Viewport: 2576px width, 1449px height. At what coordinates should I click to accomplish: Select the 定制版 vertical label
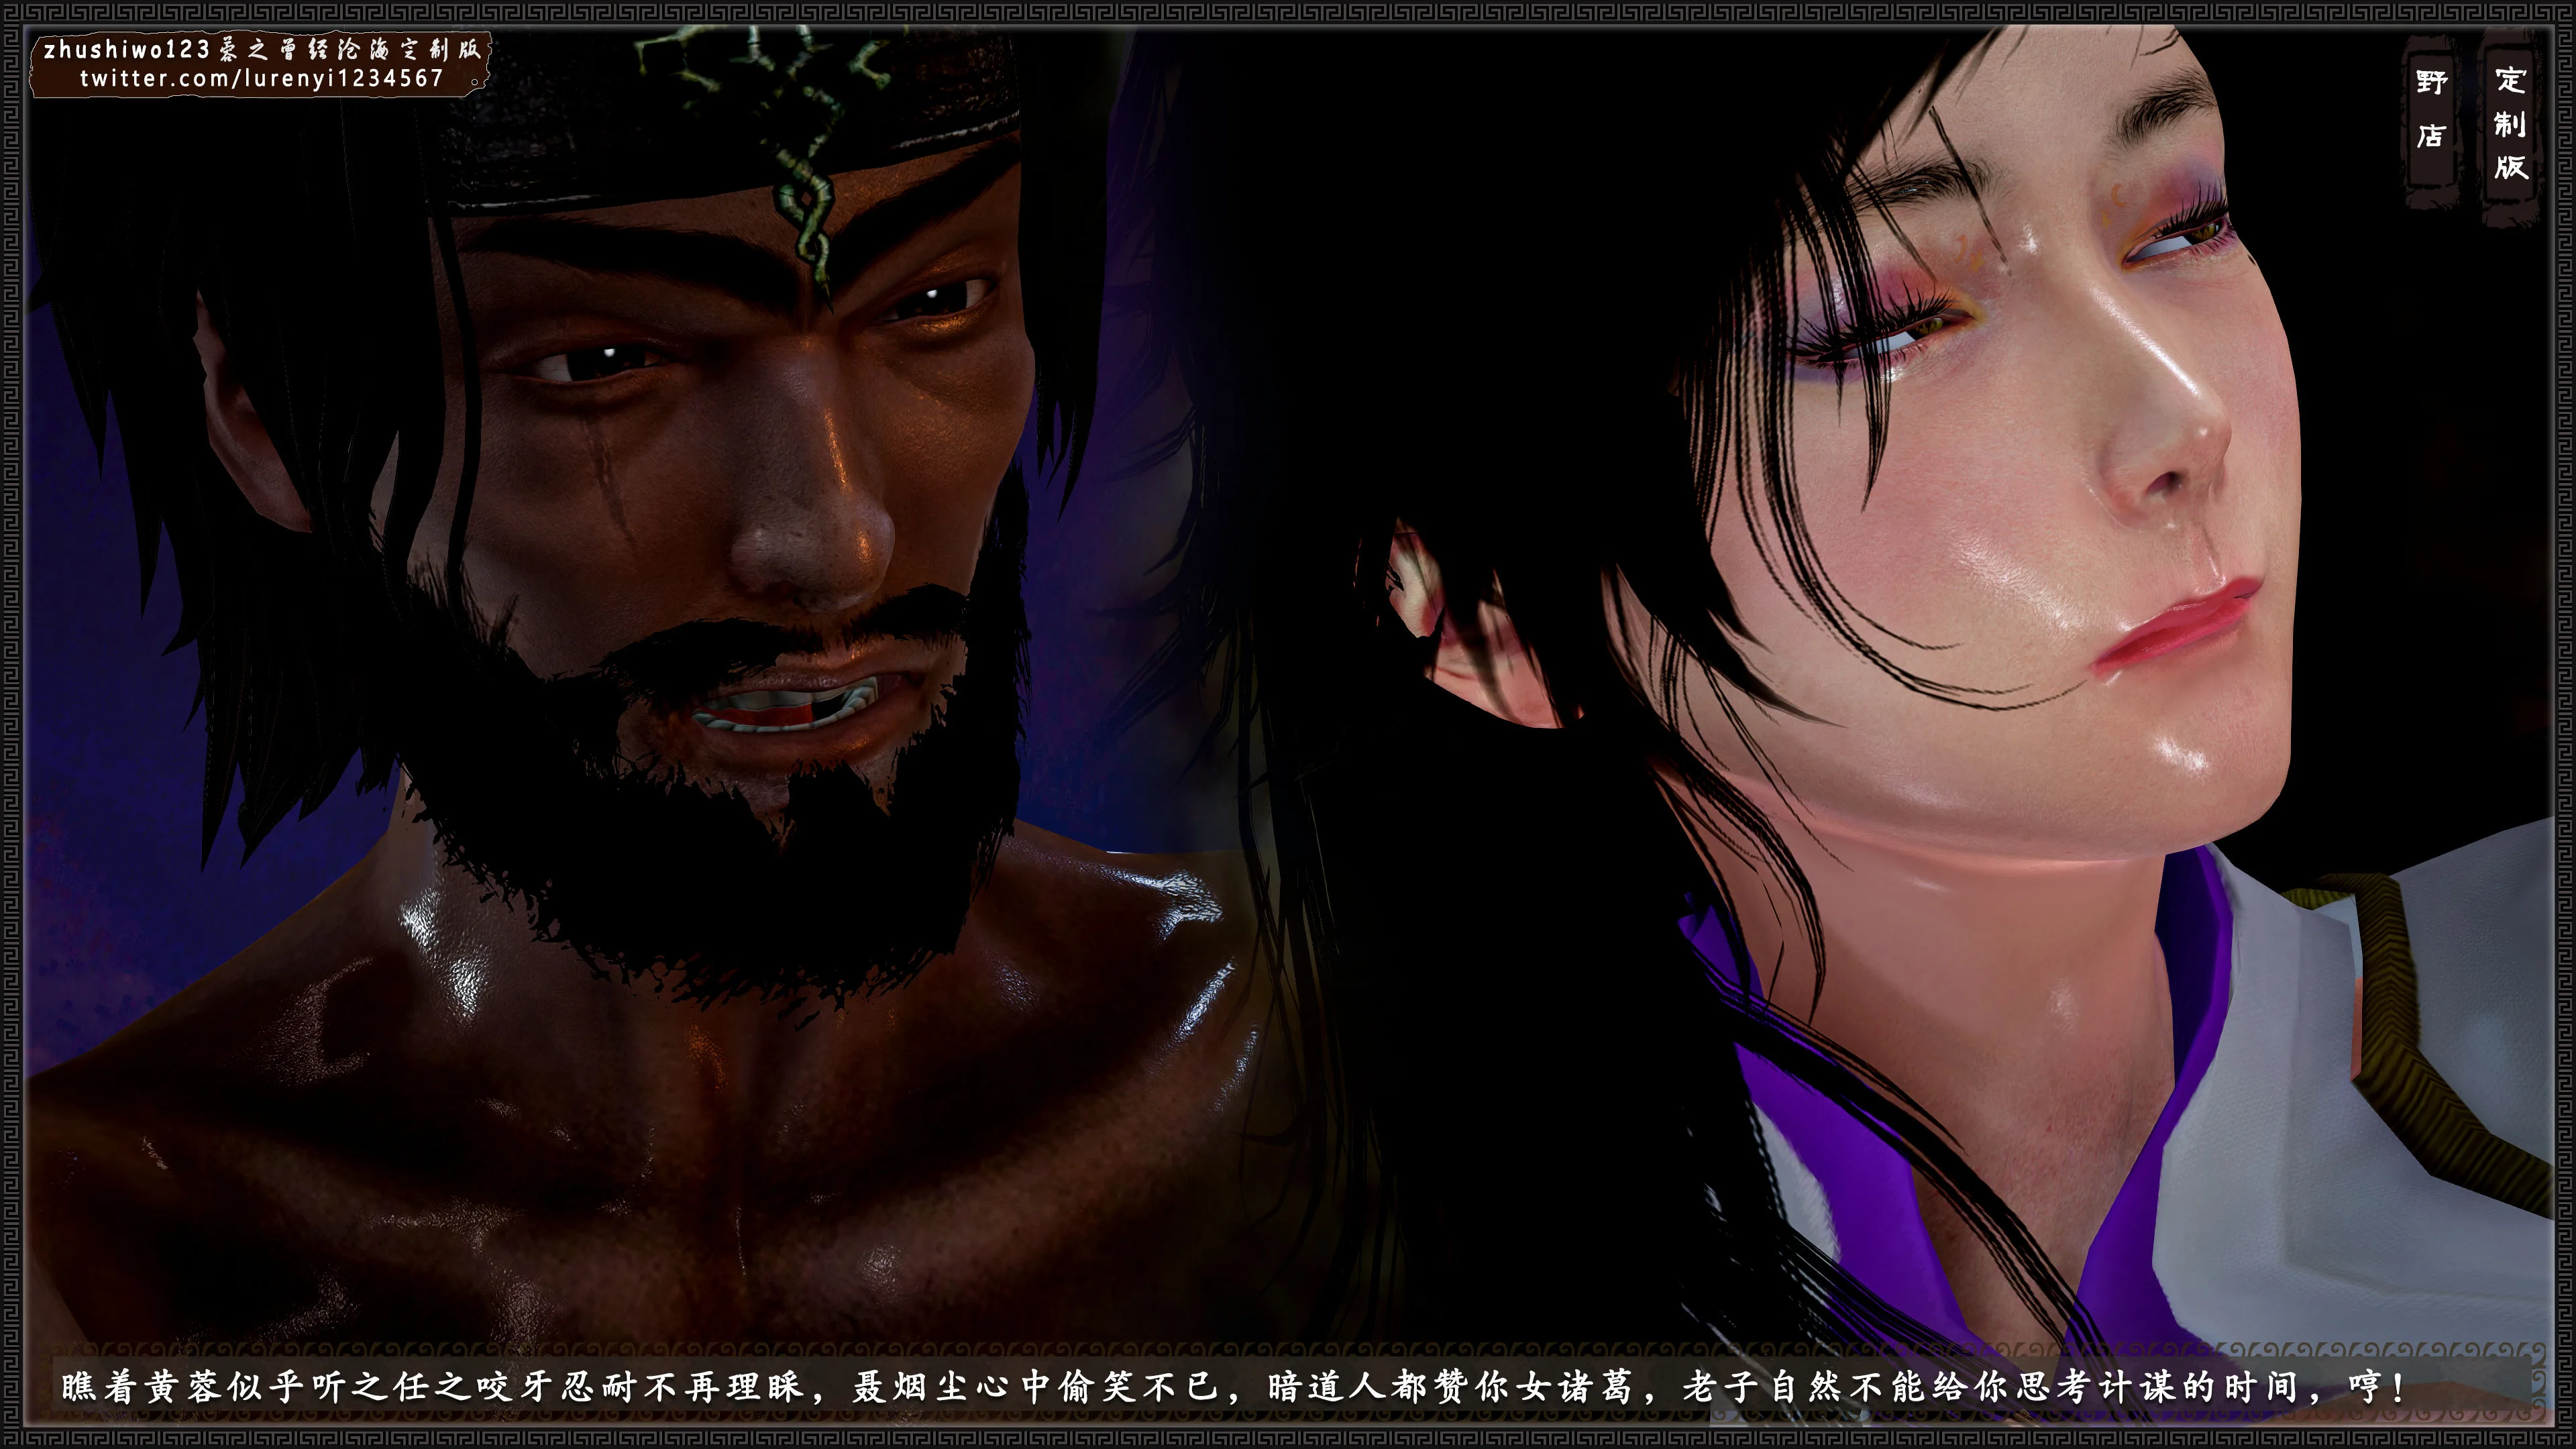click(2510, 123)
